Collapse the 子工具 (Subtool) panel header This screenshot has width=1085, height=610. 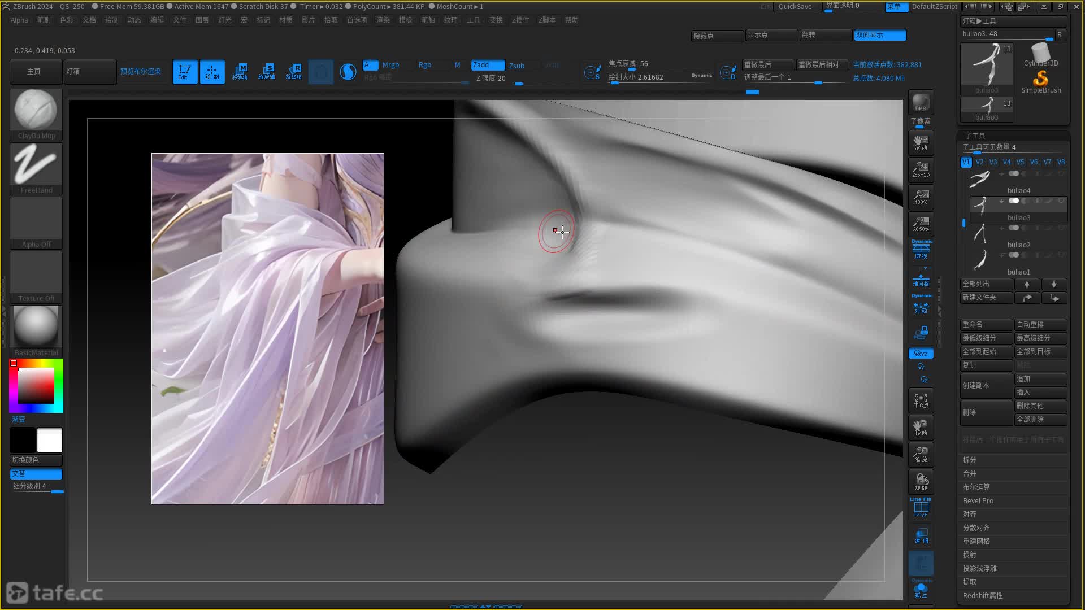pyautogui.click(x=975, y=136)
